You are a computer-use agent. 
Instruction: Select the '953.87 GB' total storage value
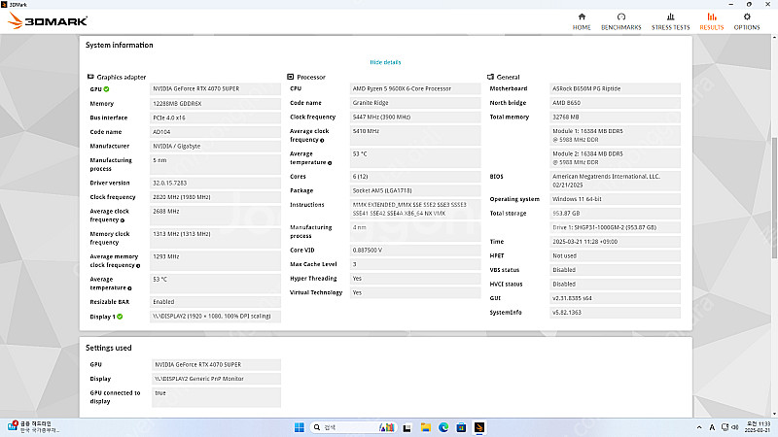click(616, 214)
